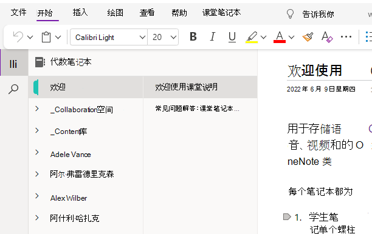Toggle Underline formatting

pos(232,37)
